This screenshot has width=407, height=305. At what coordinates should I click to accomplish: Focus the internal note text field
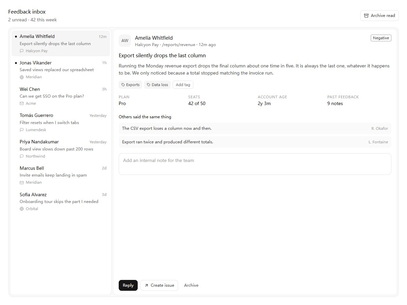click(x=255, y=164)
